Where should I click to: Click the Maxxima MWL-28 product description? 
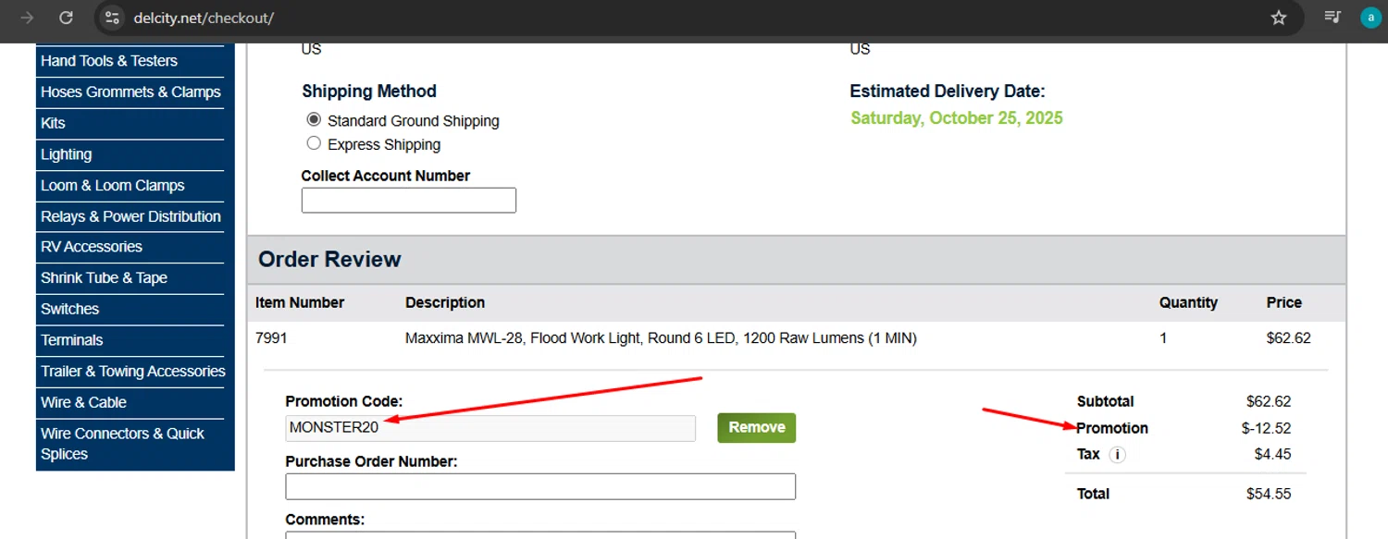661,338
